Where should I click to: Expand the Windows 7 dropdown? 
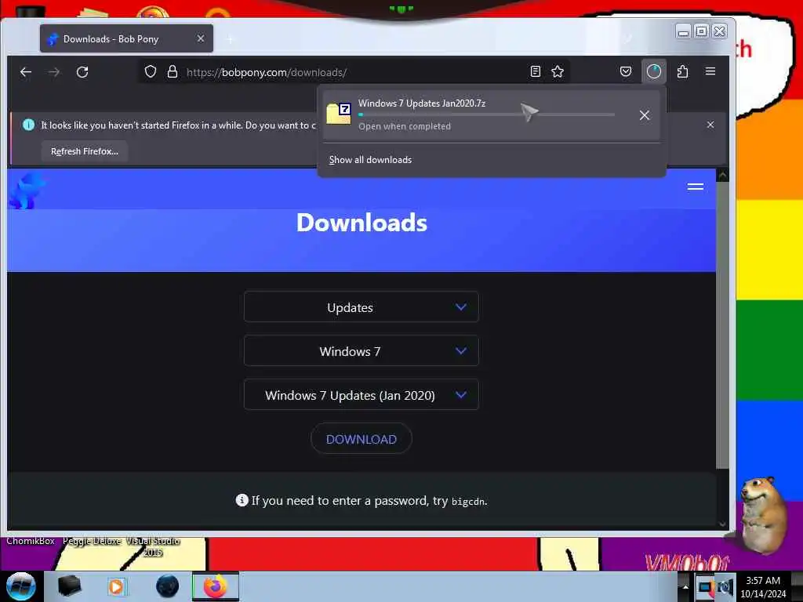coord(361,351)
